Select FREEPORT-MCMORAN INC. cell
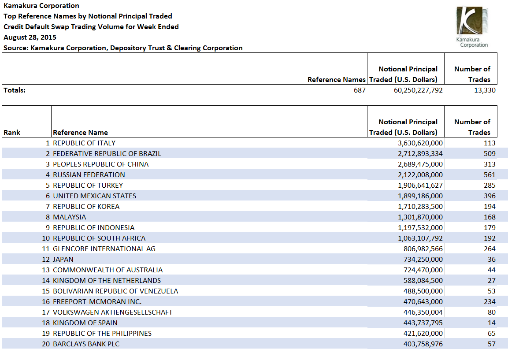508x349 pixels. pos(97,302)
